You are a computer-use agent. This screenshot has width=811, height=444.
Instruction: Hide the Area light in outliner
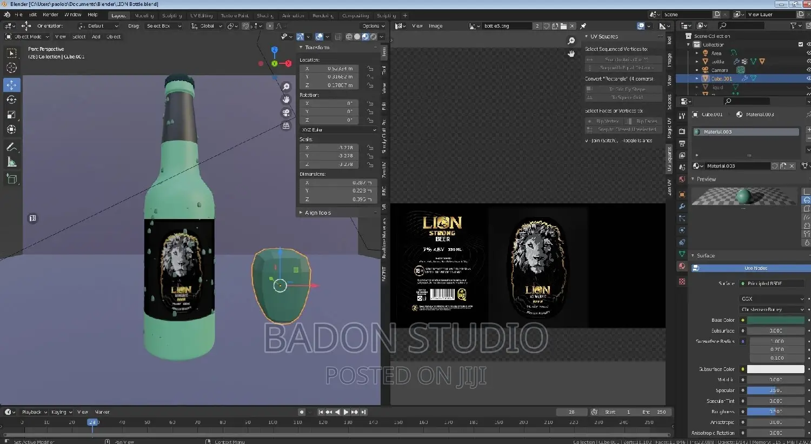808,53
